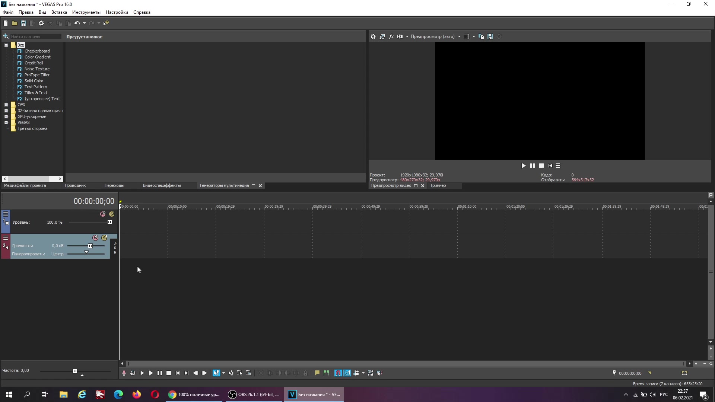Drag the Громкость level slider for audio
Screen dimensions: 715x402
tap(90, 245)
